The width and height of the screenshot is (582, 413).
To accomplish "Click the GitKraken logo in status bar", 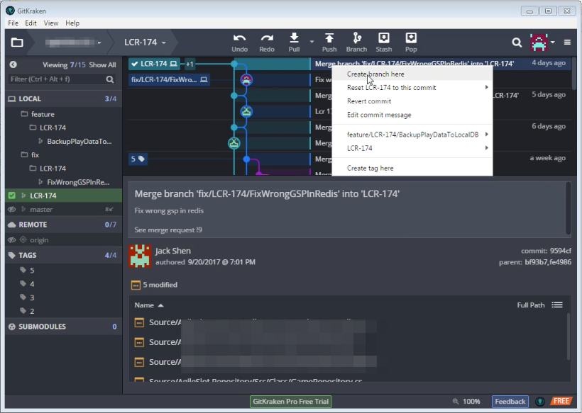I will pos(540,401).
